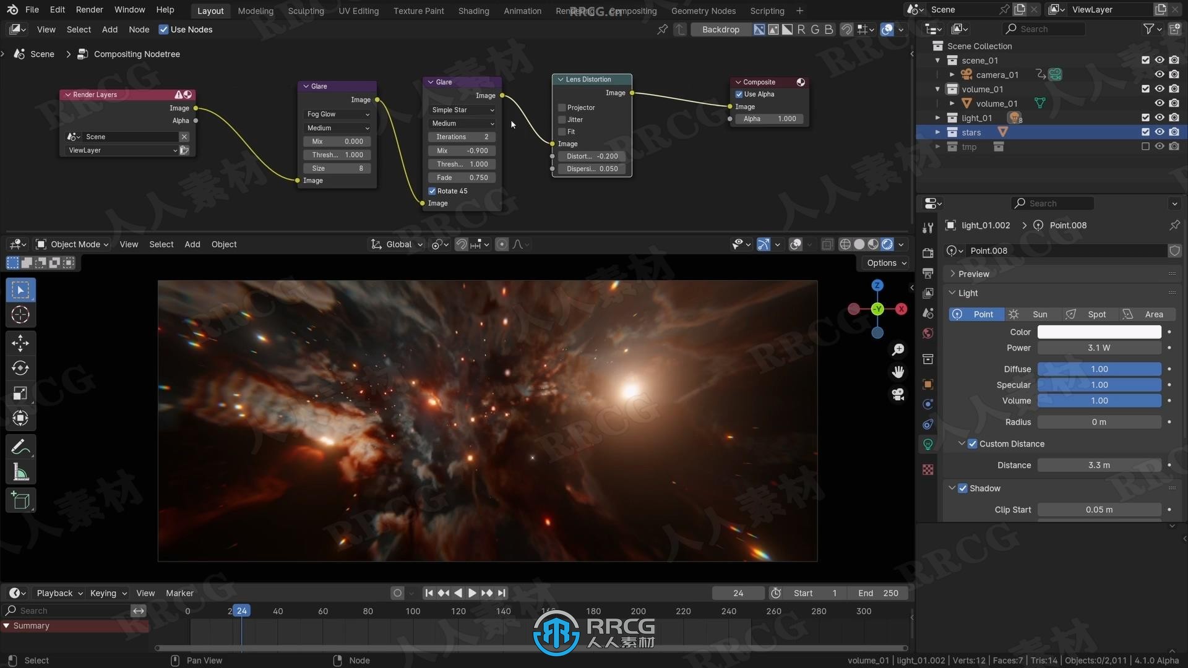This screenshot has width=1188, height=668.
Task: Select the Transform tool icon
Action: point(20,417)
